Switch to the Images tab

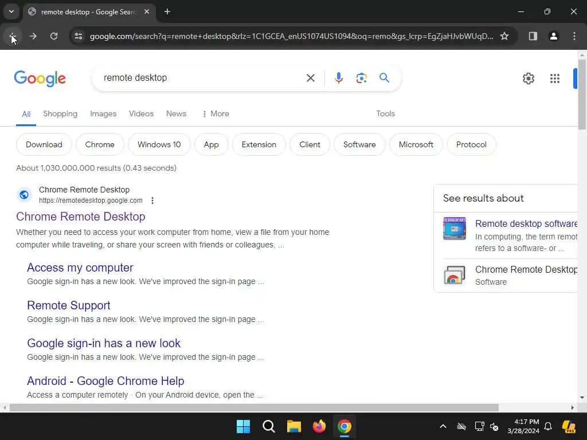(103, 114)
